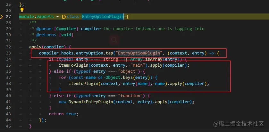Click the '(context, entry)' arrow function parameters
The height and width of the screenshot is (132, 269).
pyautogui.click(x=187, y=53)
